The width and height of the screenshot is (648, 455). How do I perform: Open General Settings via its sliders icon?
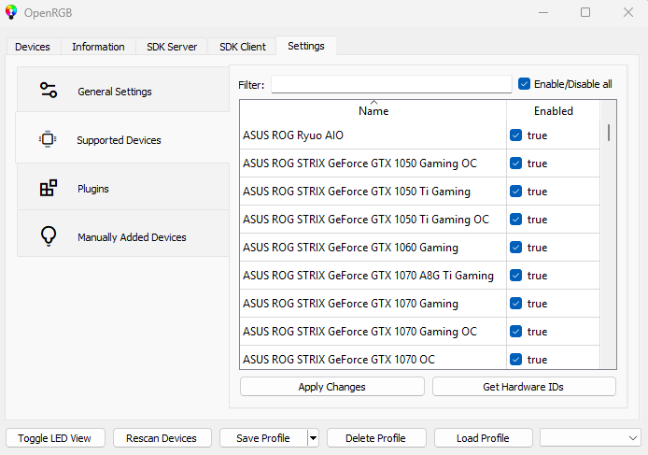pyautogui.click(x=49, y=91)
